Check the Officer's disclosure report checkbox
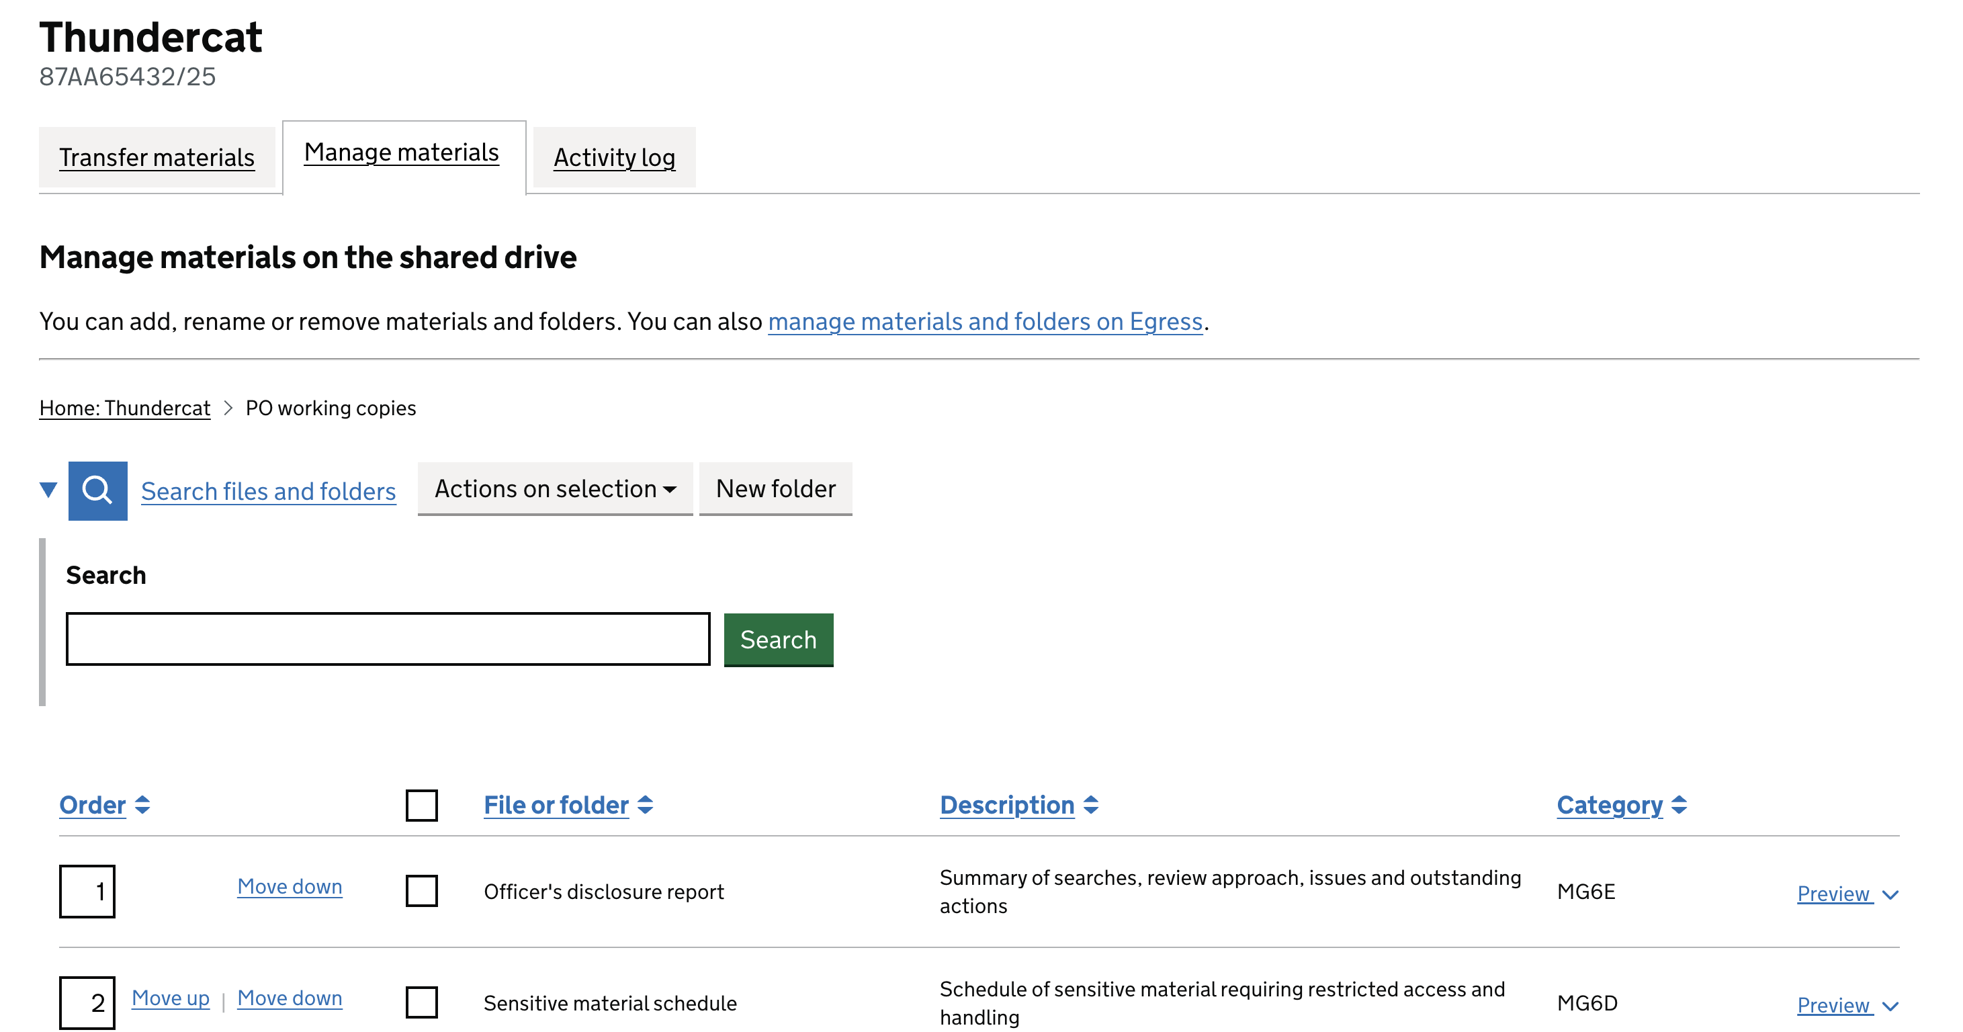Screen dimensions: 1963x1032 421,890
